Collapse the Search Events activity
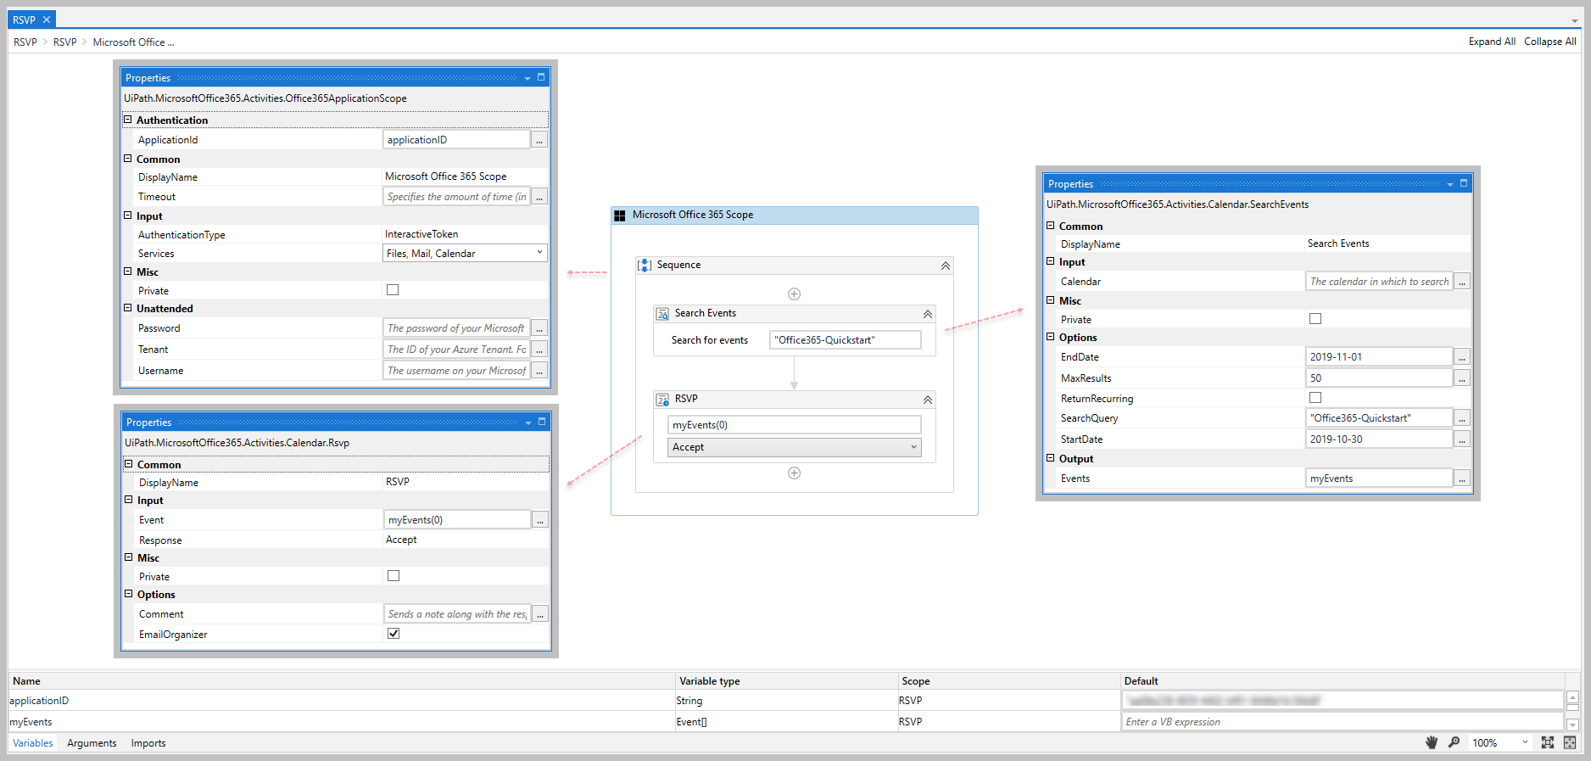1591x761 pixels. (x=928, y=314)
